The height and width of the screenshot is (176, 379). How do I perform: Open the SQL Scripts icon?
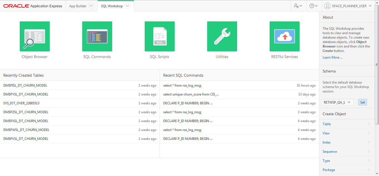160,36
